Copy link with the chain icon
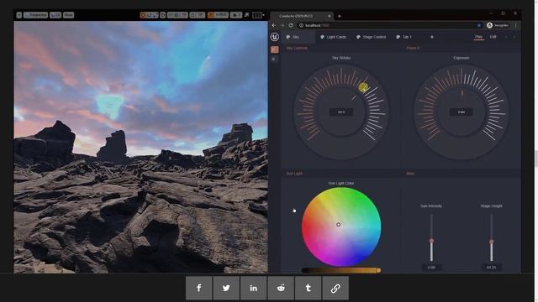The width and height of the screenshot is (538, 302). click(x=335, y=288)
